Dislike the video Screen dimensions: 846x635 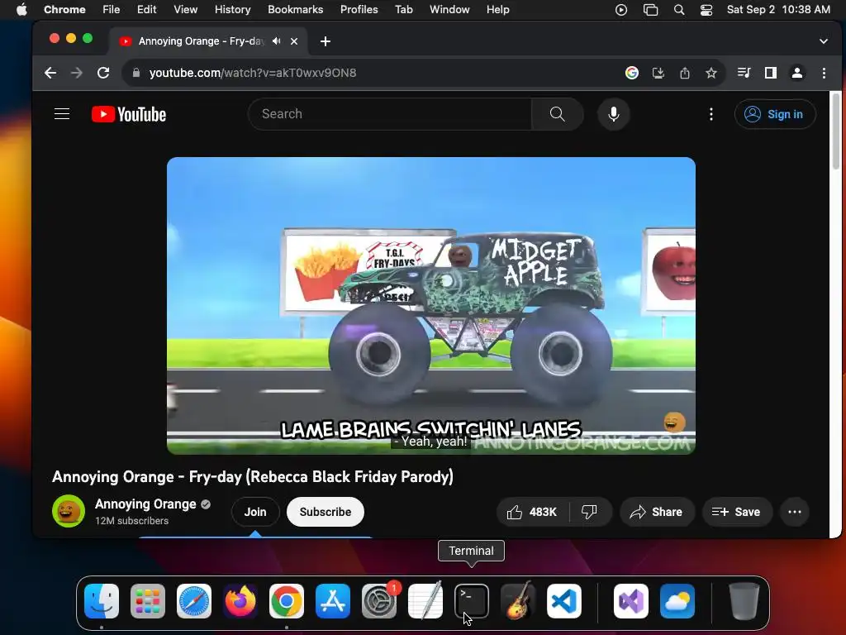[589, 512]
